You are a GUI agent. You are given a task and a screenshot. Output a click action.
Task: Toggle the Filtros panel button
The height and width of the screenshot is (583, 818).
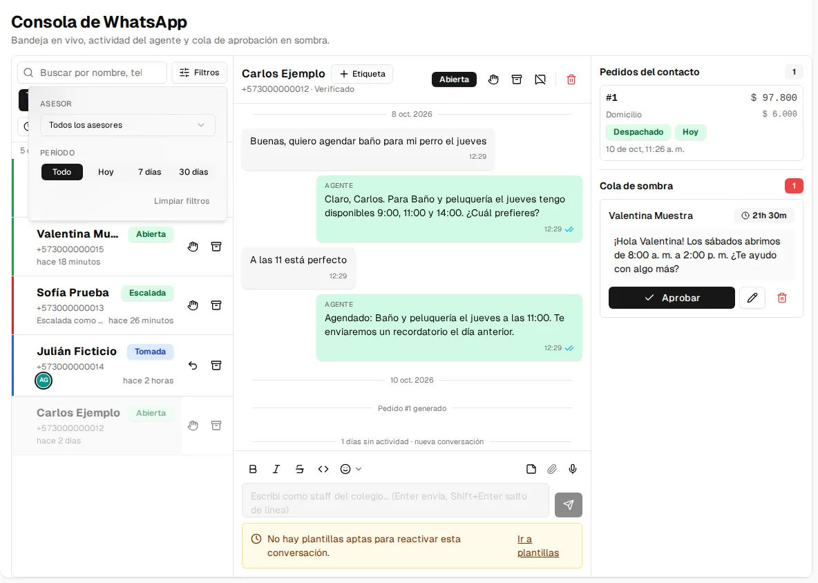pos(199,73)
